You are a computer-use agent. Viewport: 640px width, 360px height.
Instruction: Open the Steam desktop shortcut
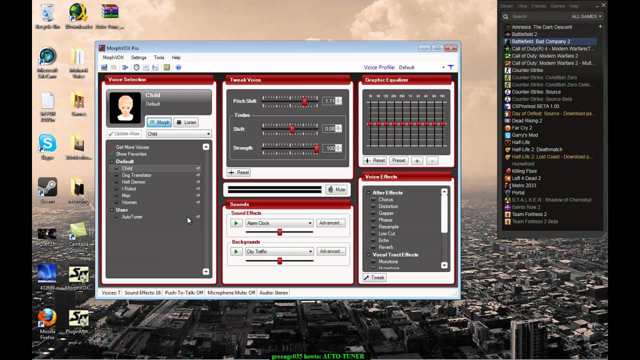click(x=47, y=190)
